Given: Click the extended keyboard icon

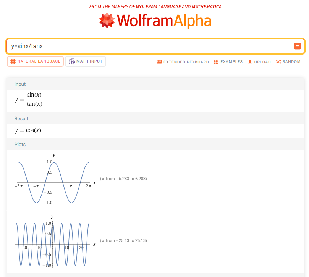Looking at the screenshot, I should 159,62.
